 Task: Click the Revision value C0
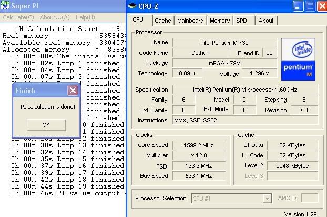tap(304, 110)
